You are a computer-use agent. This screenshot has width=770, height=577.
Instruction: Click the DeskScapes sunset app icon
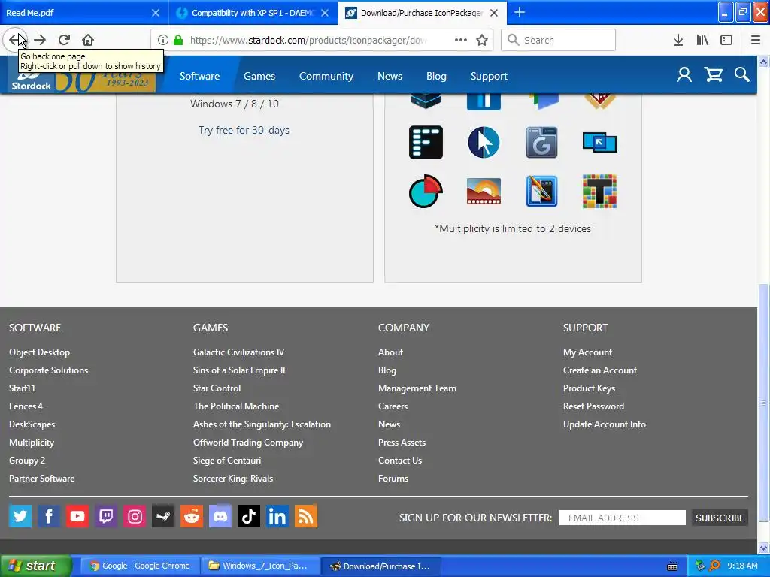(x=484, y=191)
